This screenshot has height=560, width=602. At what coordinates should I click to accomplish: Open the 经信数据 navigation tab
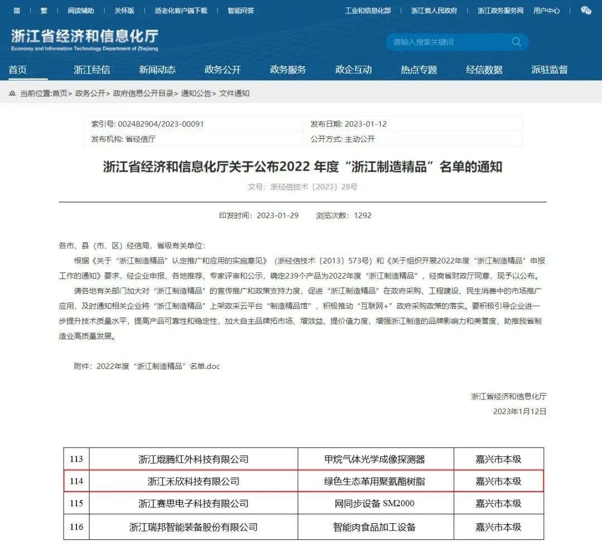coord(484,70)
